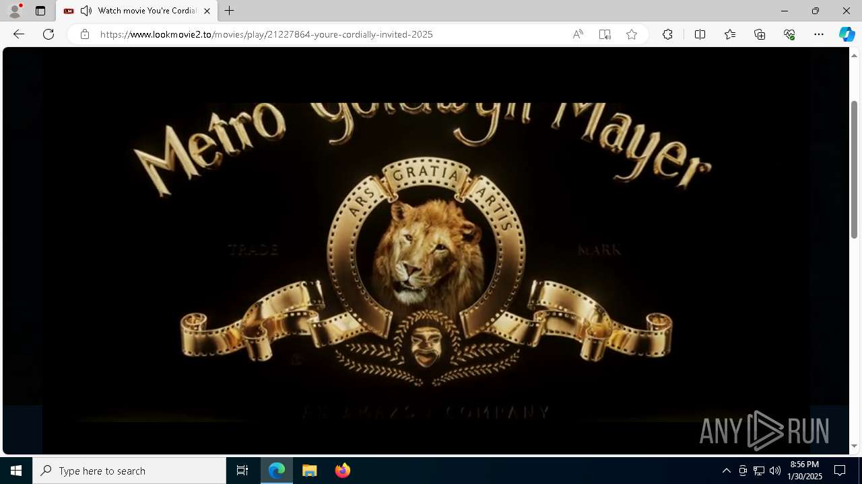Viewport: 862px width, 484px height.
Task: Open a new tab with plus button
Action: coord(229,11)
